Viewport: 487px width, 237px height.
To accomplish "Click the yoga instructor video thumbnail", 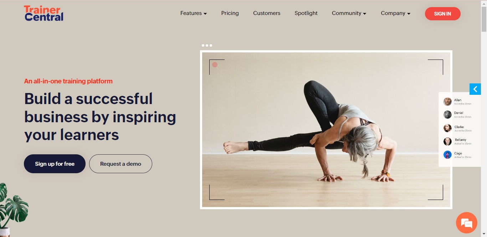I will (326, 130).
